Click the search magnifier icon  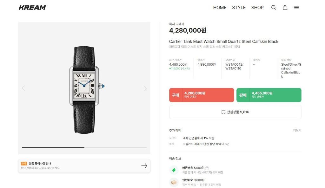(x=274, y=8)
